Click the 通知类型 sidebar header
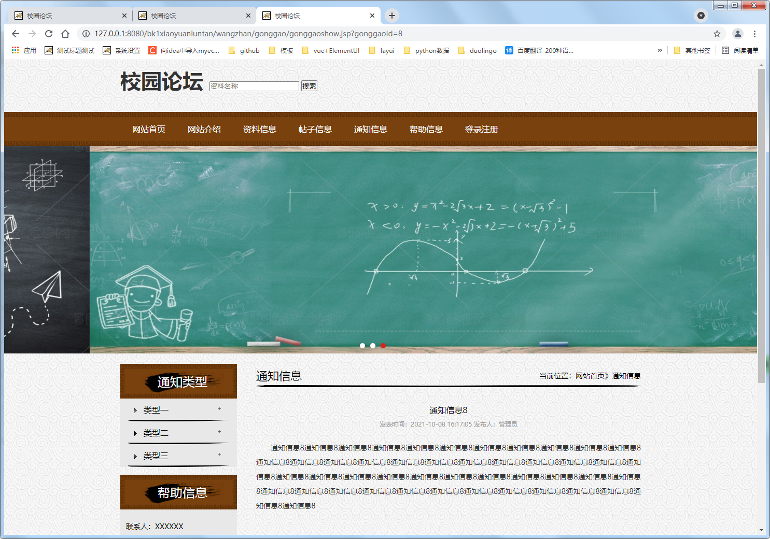This screenshot has height=539, width=770. [178, 381]
